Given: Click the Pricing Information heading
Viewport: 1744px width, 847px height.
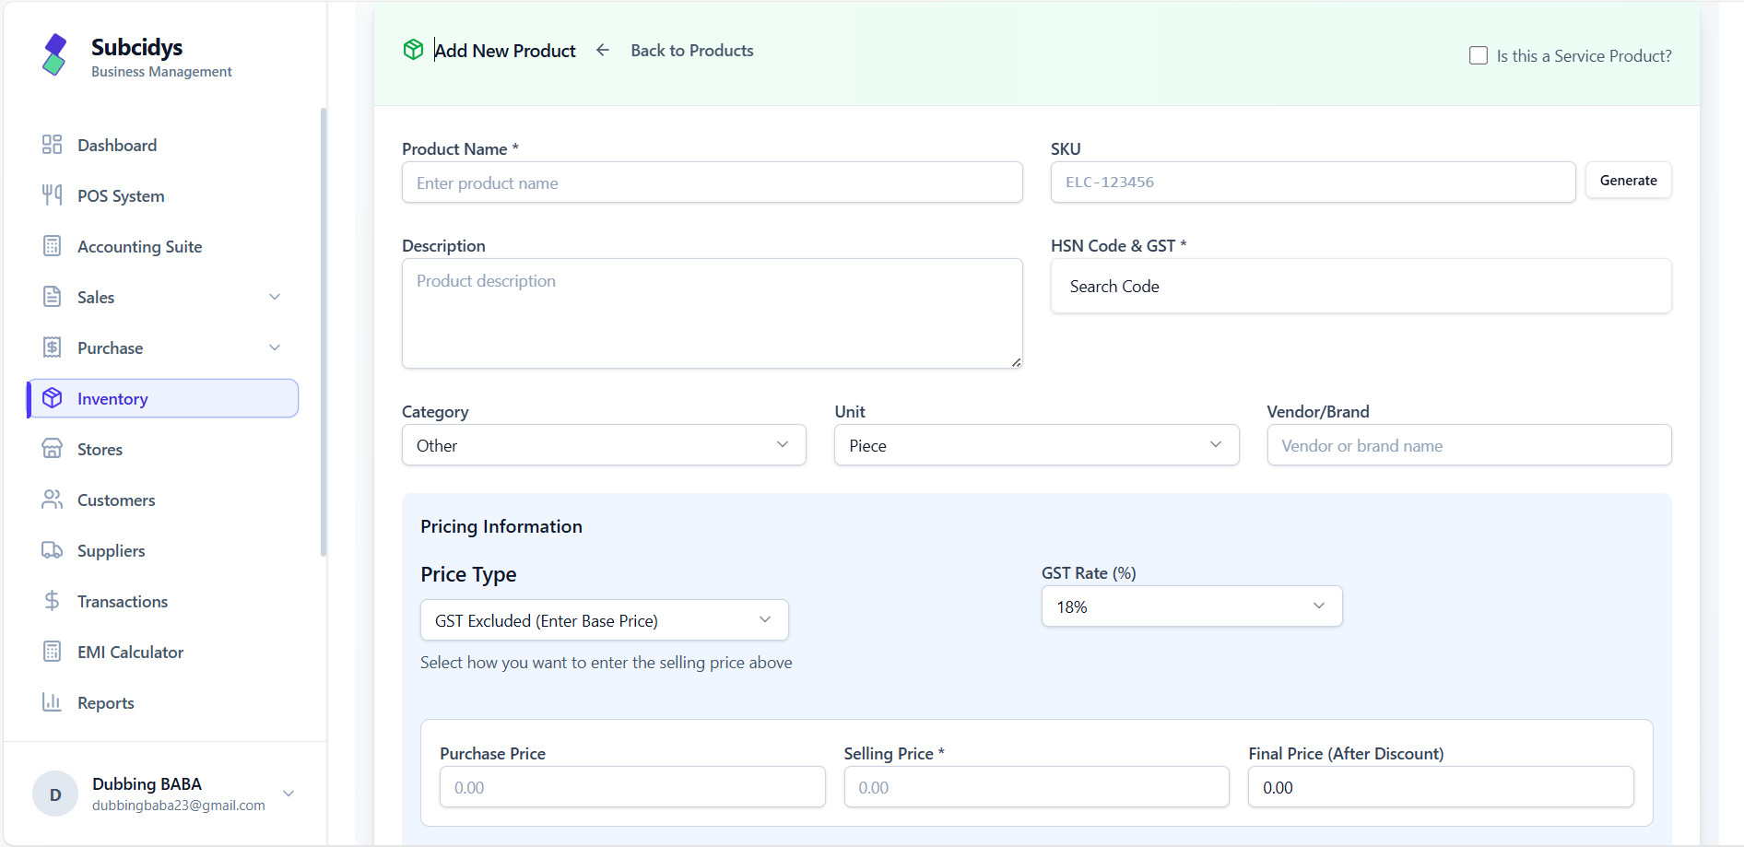Looking at the screenshot, I should 501,526.
